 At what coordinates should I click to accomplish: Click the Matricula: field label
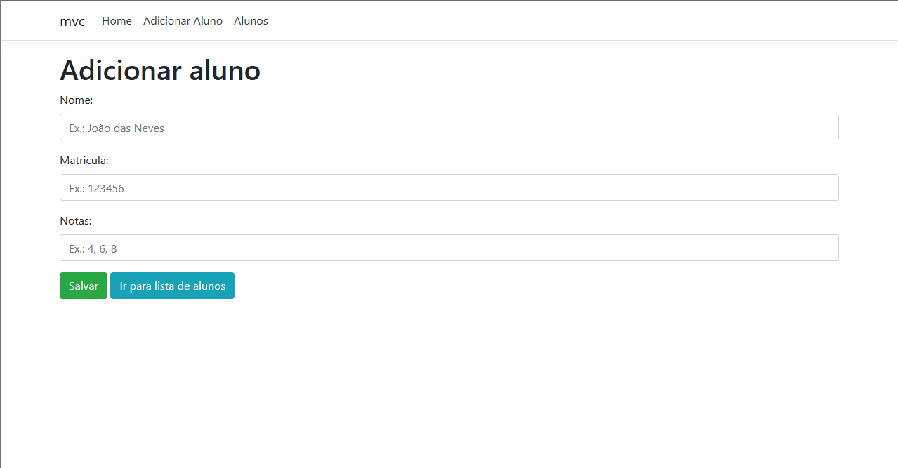pyautogui.click(x=84, y=161)
